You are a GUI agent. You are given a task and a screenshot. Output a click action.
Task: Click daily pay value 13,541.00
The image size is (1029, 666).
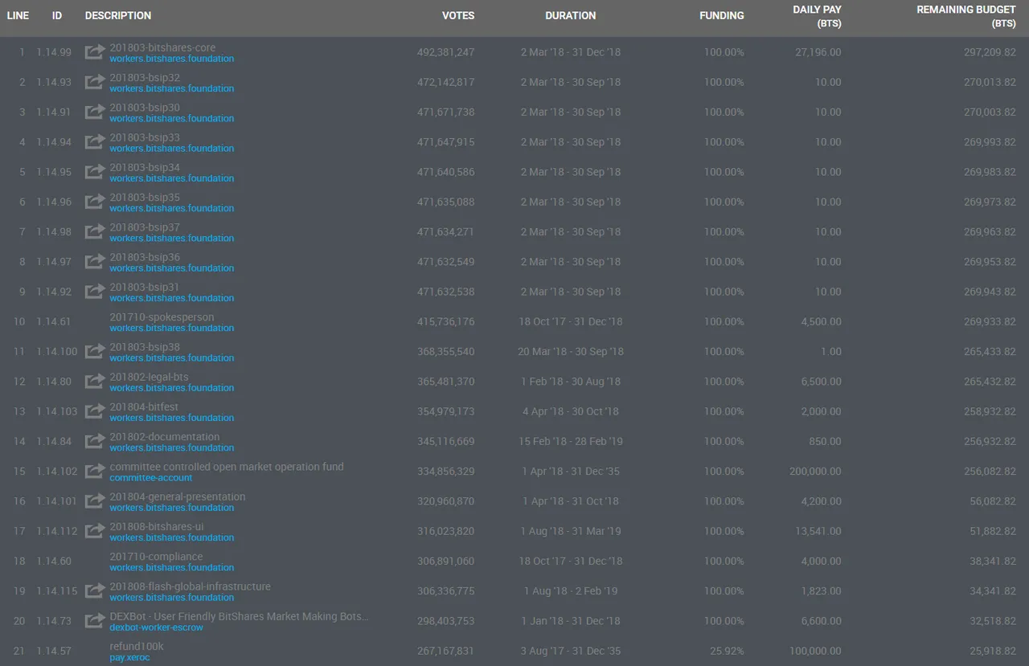(x=818, y=531)
